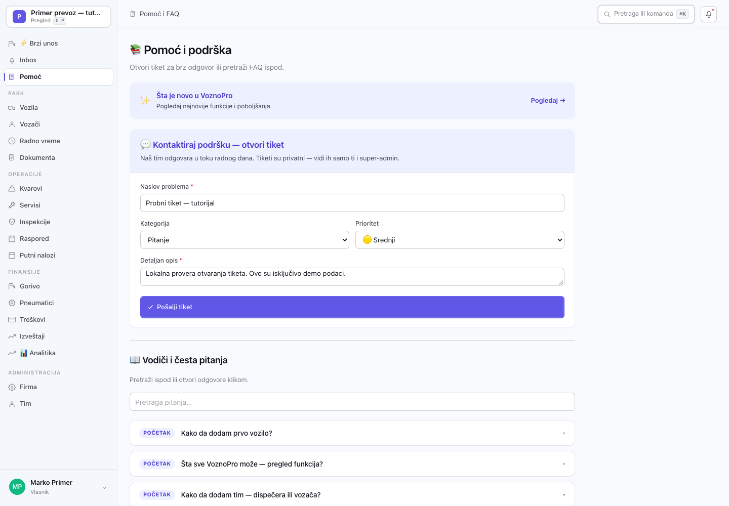729x506 pixels.
Task: Click the Troškovi card icon
Action: (12, 320)
